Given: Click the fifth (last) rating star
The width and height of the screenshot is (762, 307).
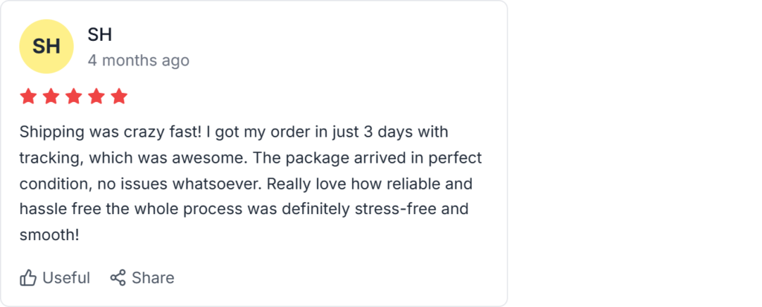Looking at the screenshot, I should [119, 97].
